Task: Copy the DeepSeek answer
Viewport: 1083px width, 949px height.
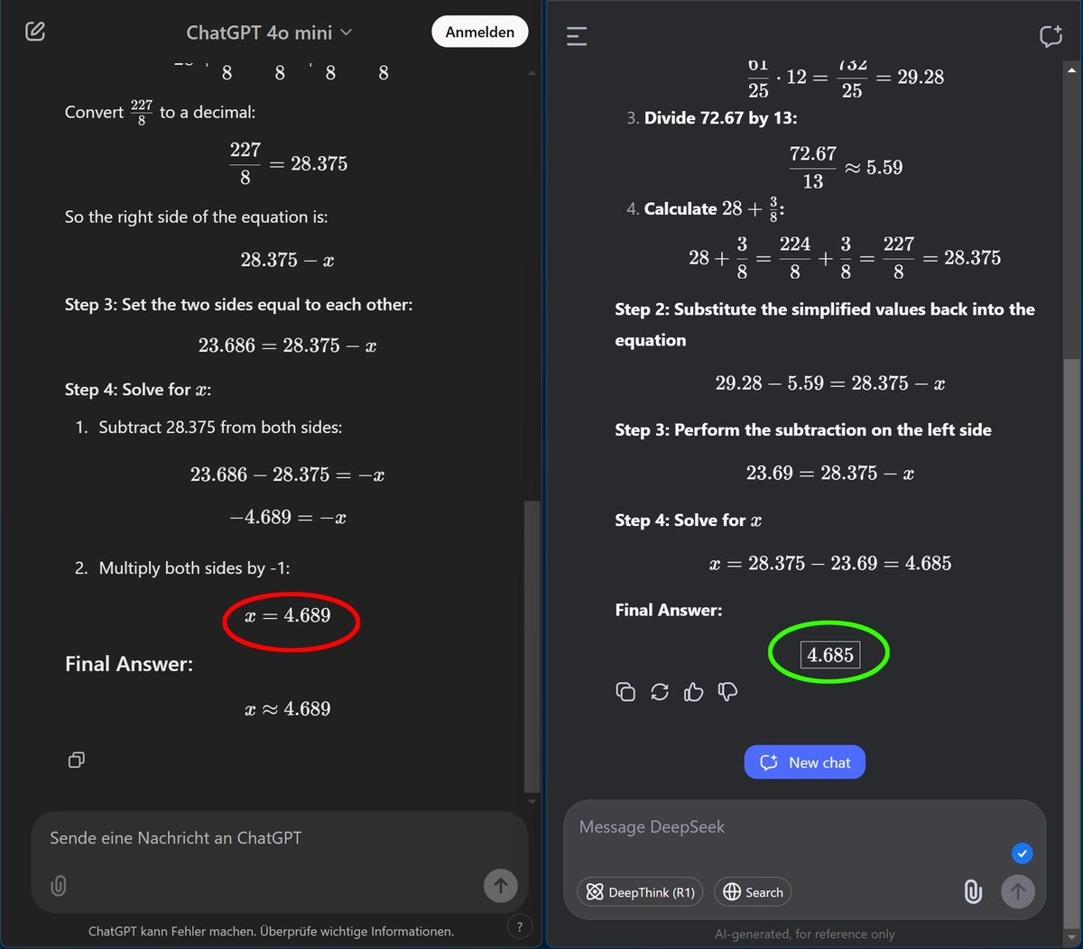Action: 625,692
